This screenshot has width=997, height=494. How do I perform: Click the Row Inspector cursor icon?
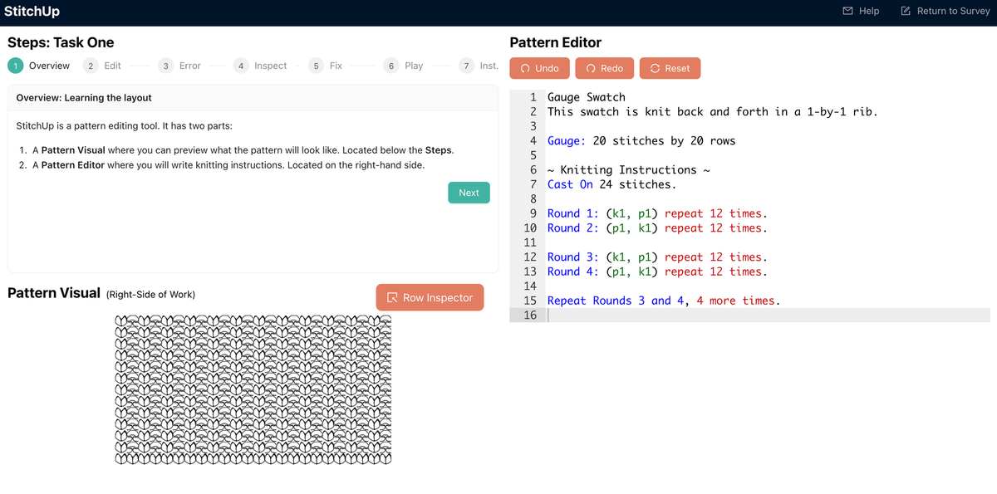392,298
